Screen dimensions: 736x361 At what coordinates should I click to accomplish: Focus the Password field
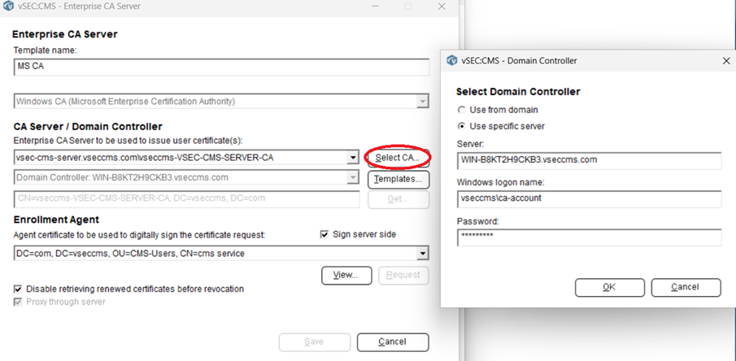click(589, 237)
